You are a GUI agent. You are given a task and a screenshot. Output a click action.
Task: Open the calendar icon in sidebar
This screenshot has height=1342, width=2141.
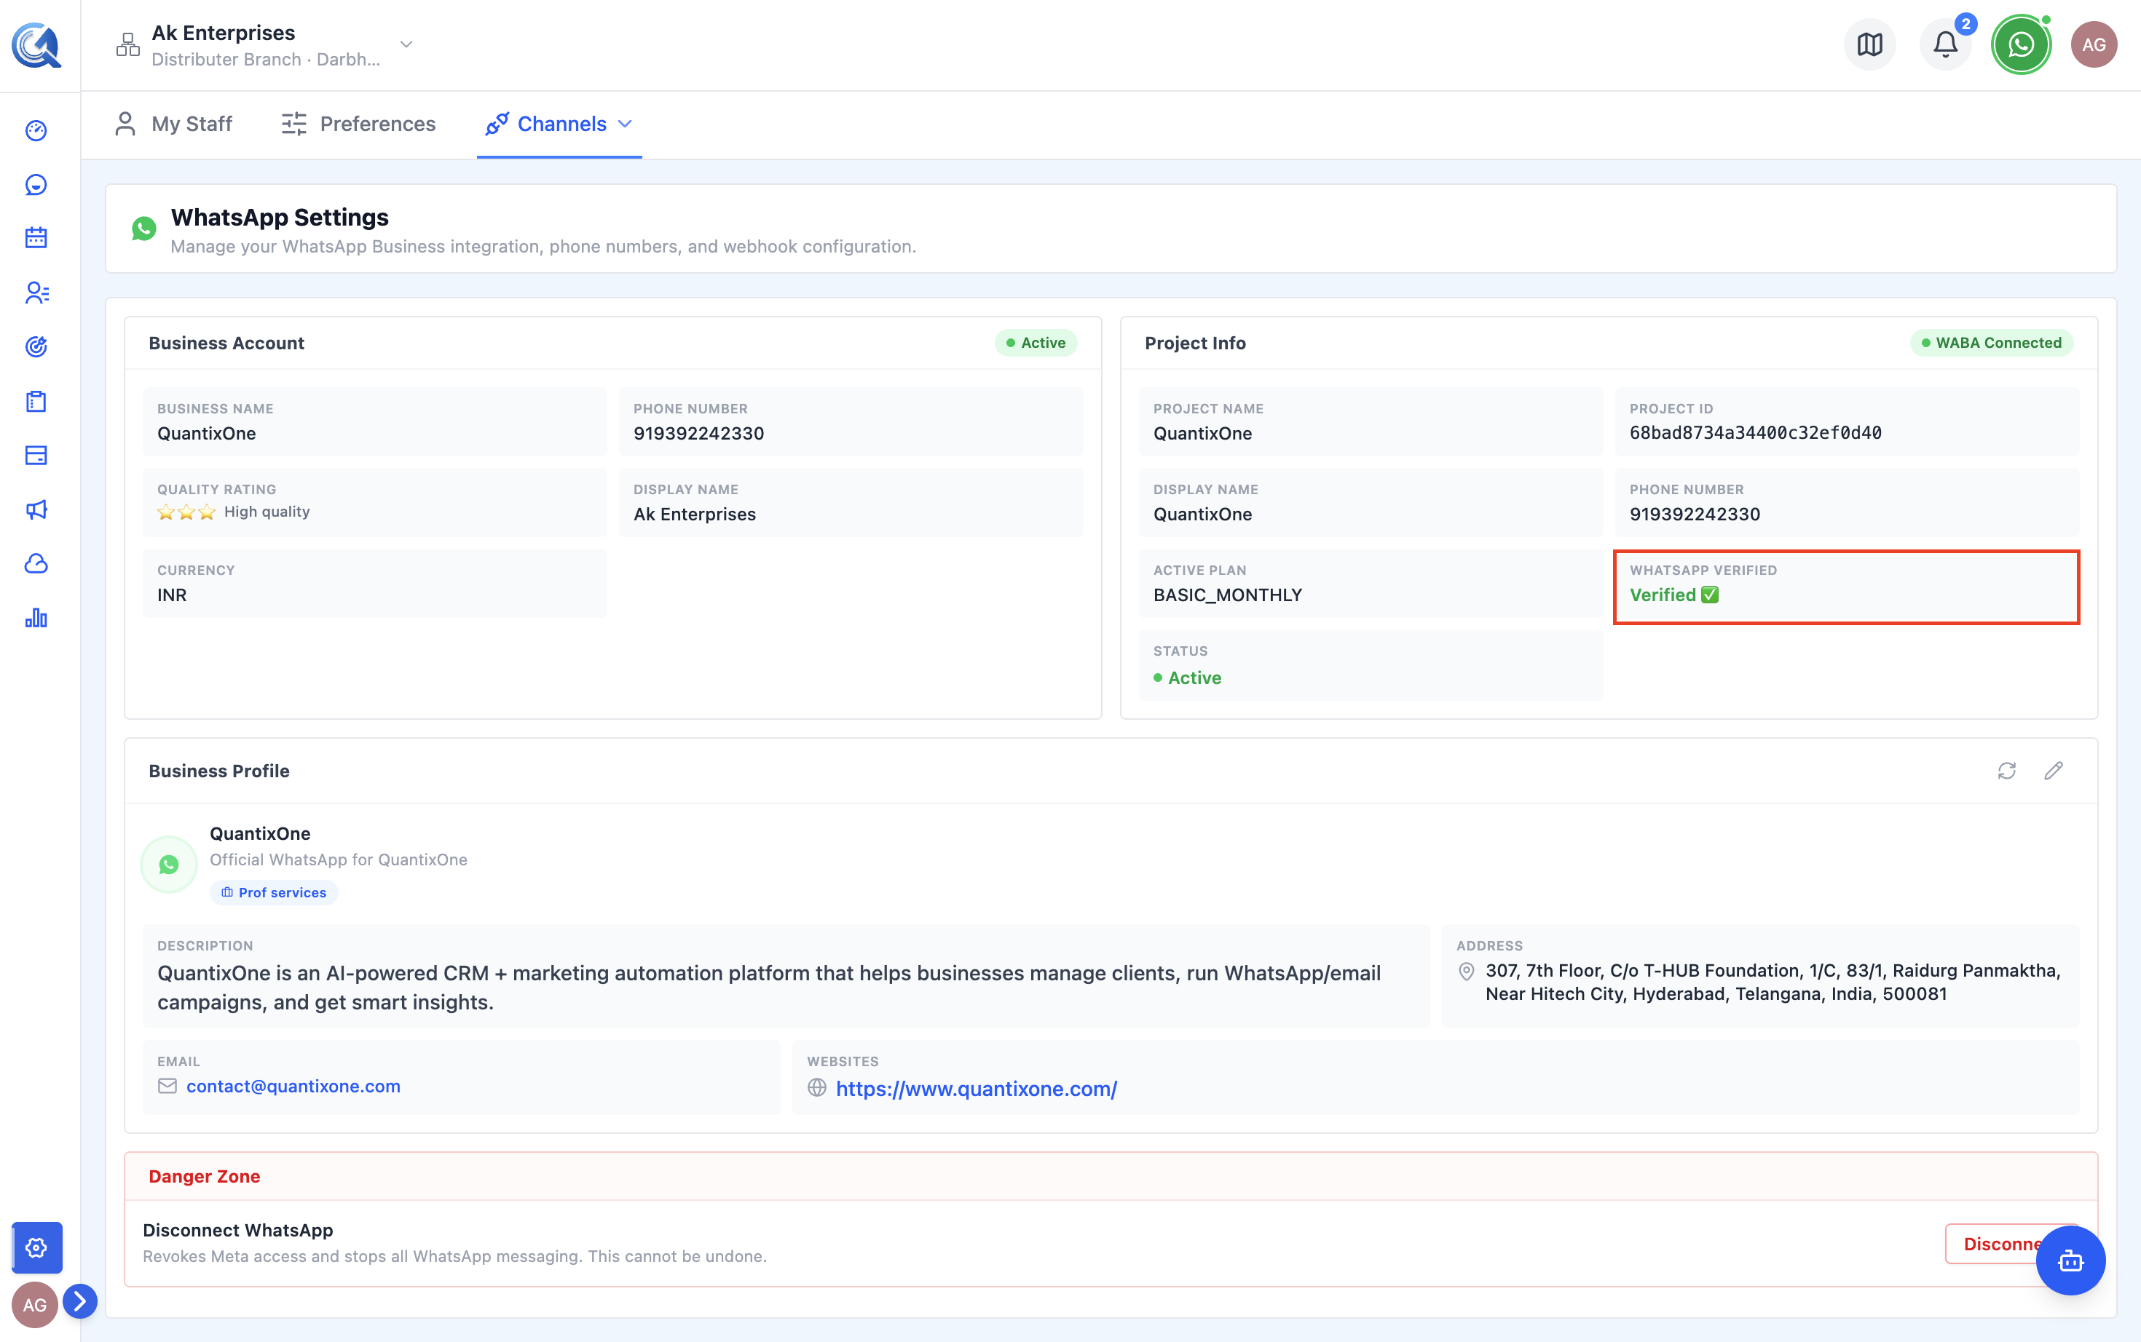(x=36, y=238)
